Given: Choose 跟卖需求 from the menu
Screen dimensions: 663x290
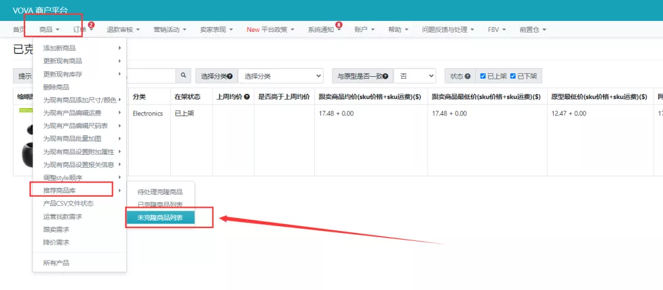Looking at the screenshot, I should click(79, 229).
